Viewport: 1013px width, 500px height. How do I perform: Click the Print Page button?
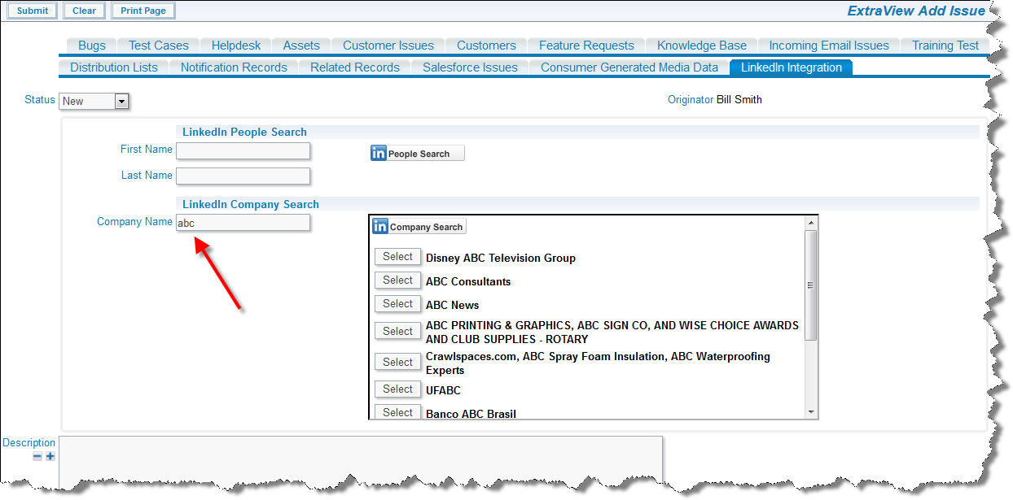pyautogui.click(x=143, y=11)
